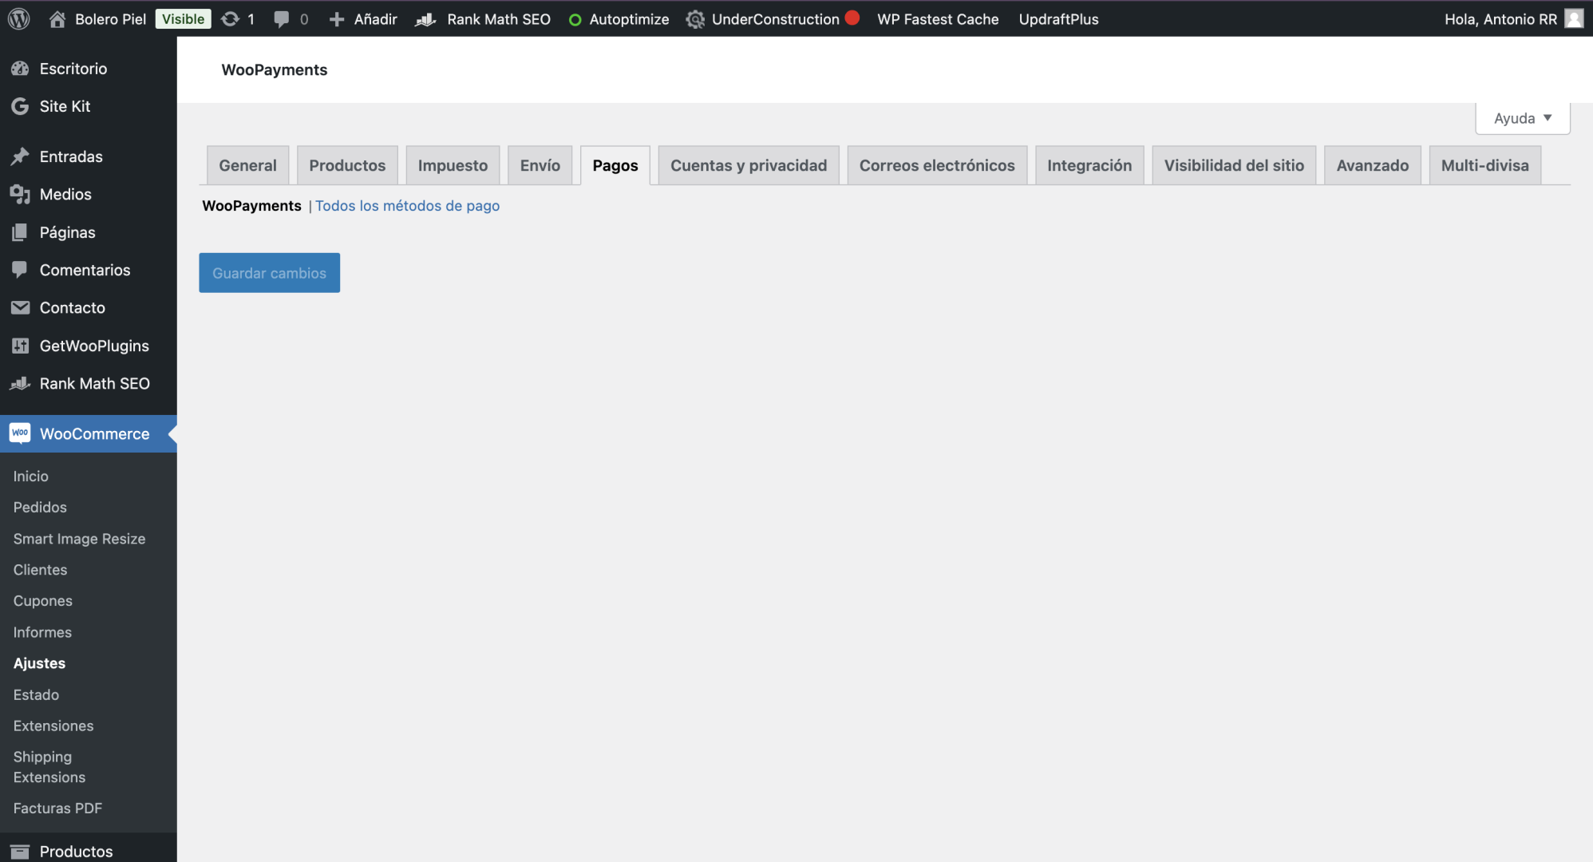Switch to the General settings tab
Screen dimensions: 1593x862
pos(247,165)
